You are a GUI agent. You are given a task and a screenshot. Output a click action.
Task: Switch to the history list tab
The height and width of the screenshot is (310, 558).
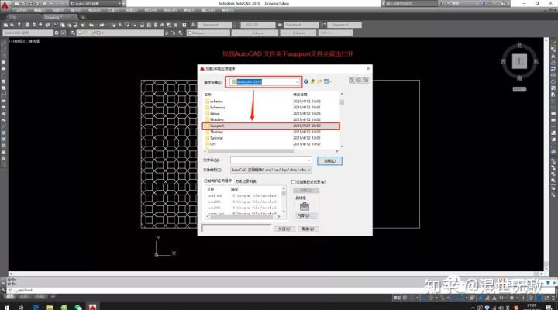[245, 181]
